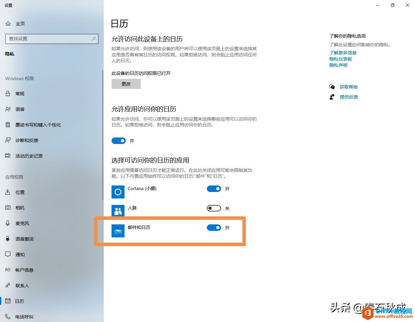Focus the 查找设置 search field
This screenshot has height=322, width=415.
point(52,39)
